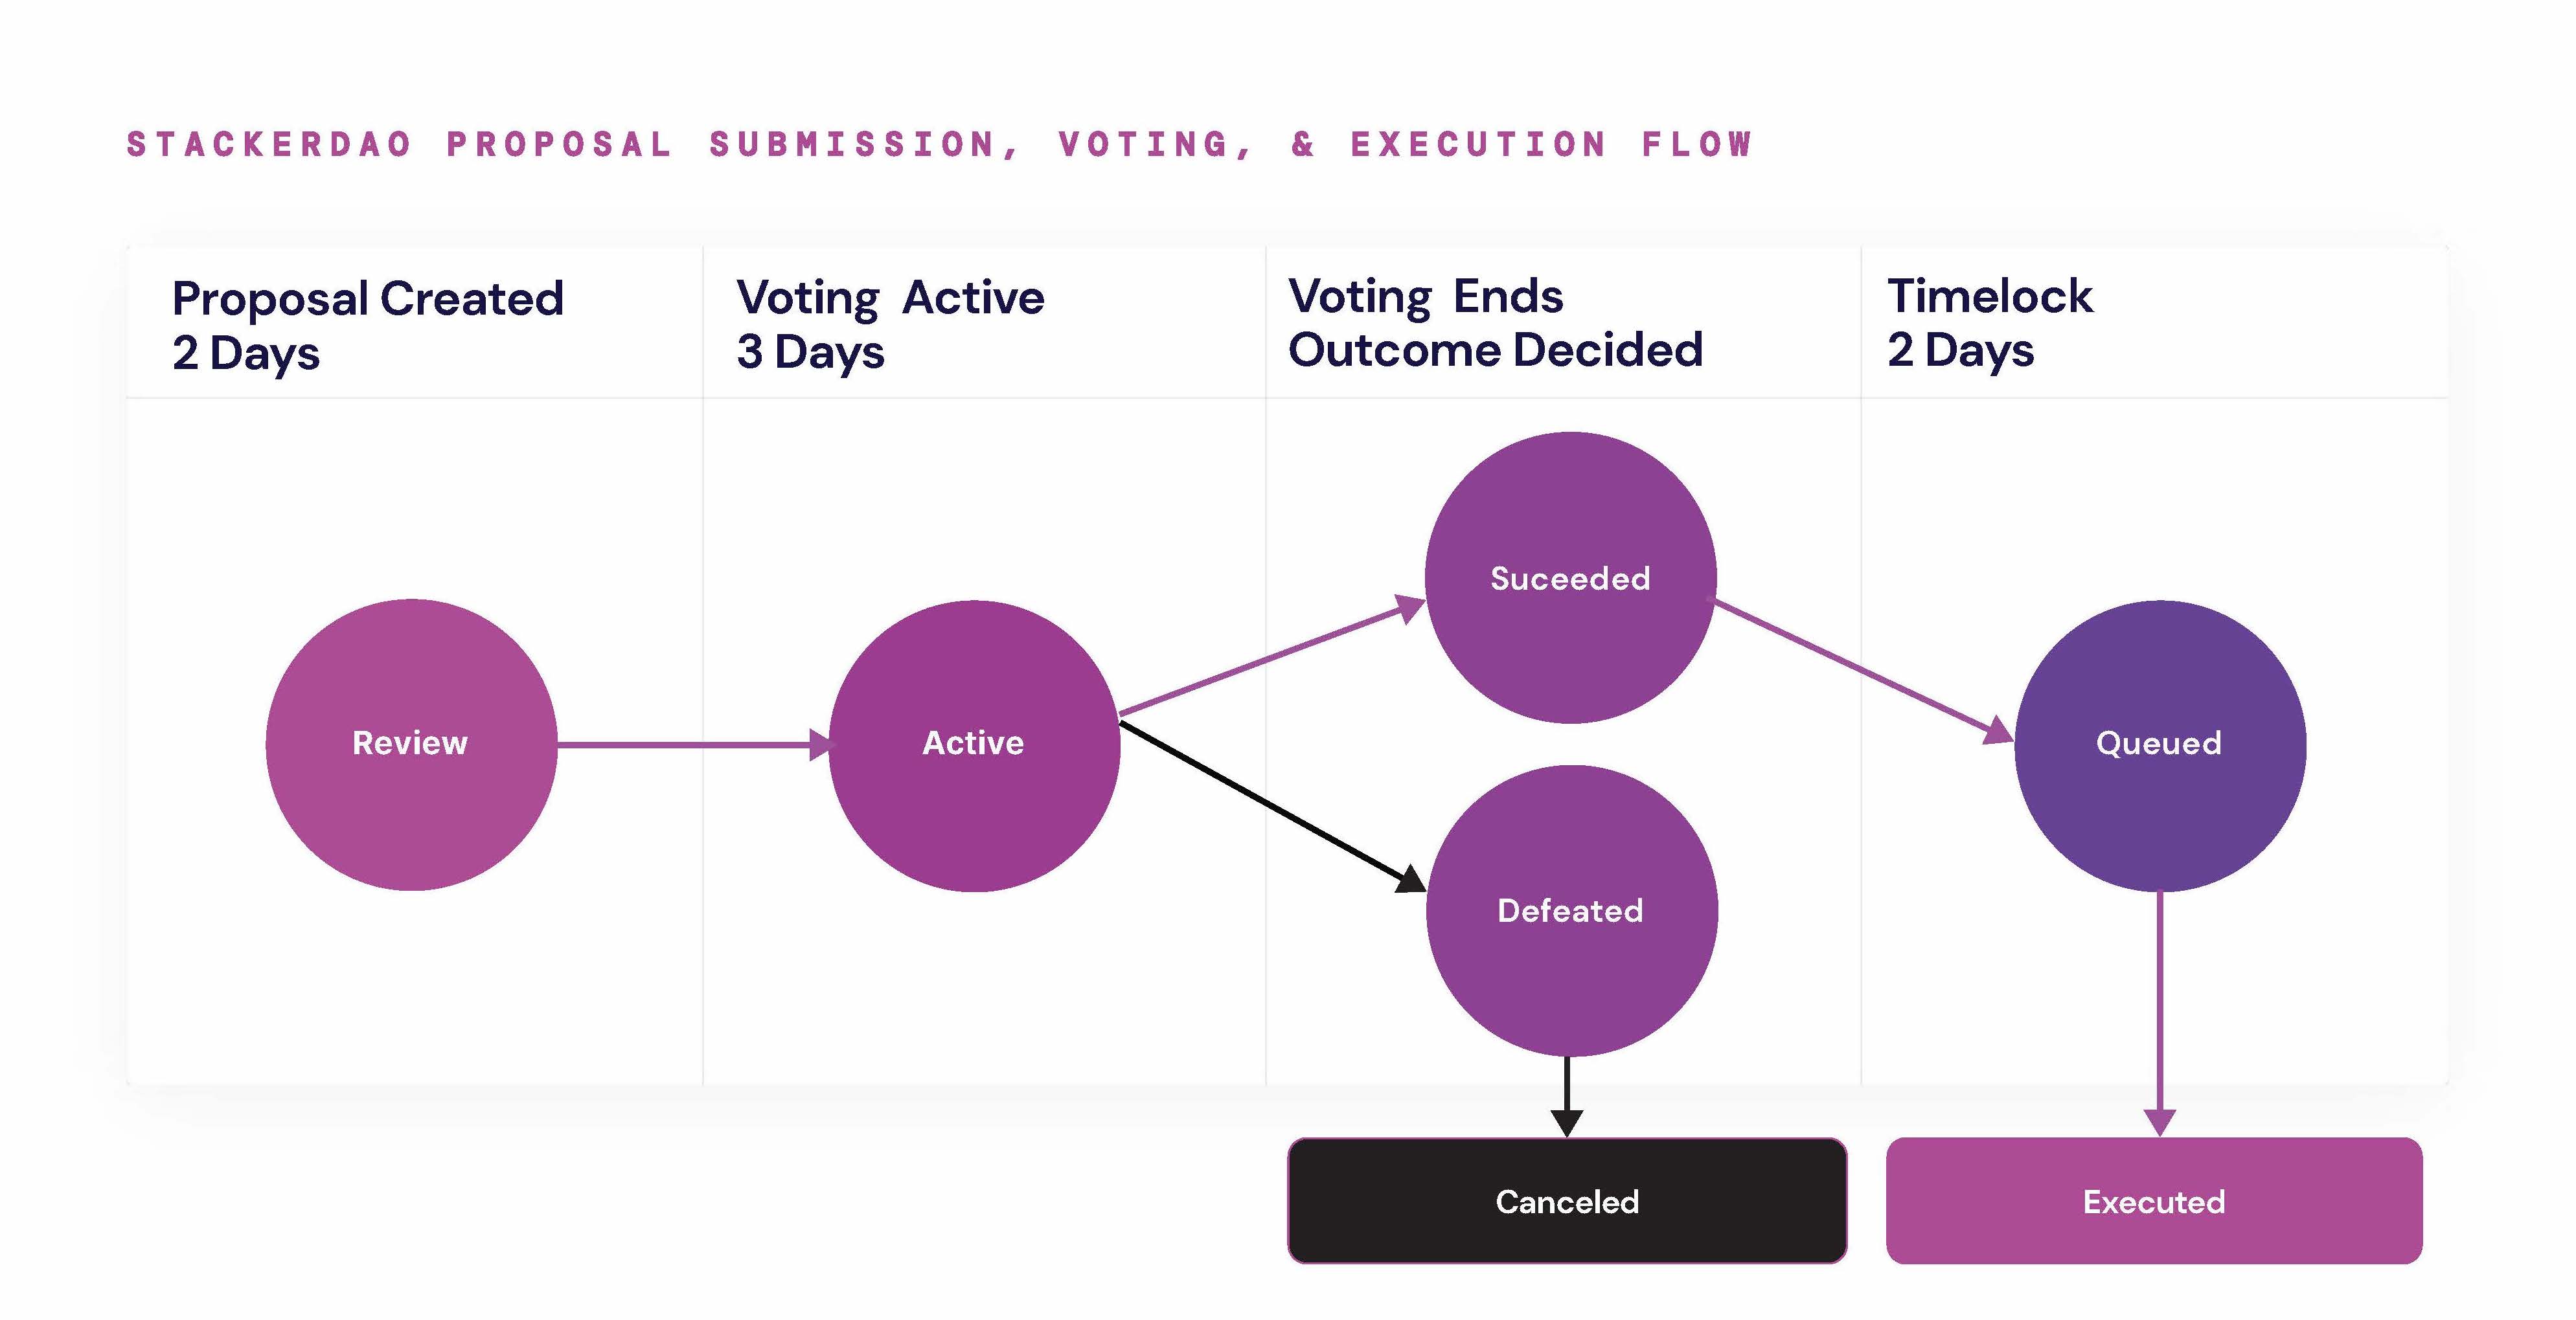Screen dimensions: 2576x1320
Task: Click the 3 Days text under Voting Active
Action: tap(810, 352)
